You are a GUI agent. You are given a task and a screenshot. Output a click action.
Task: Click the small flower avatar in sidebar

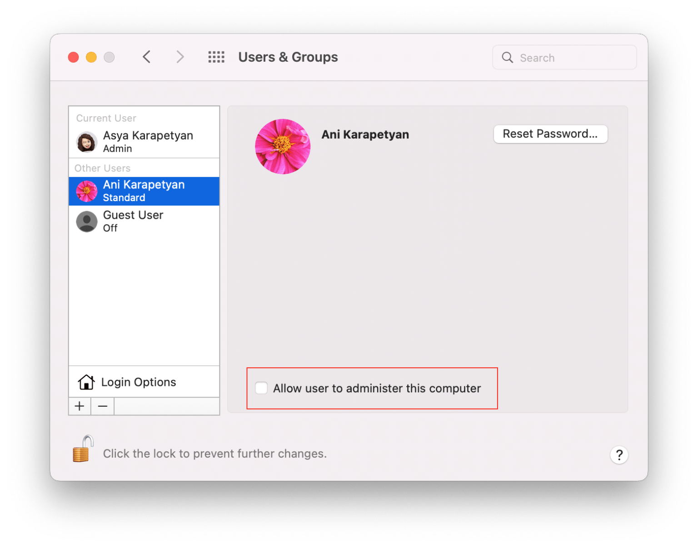(86, 191)
